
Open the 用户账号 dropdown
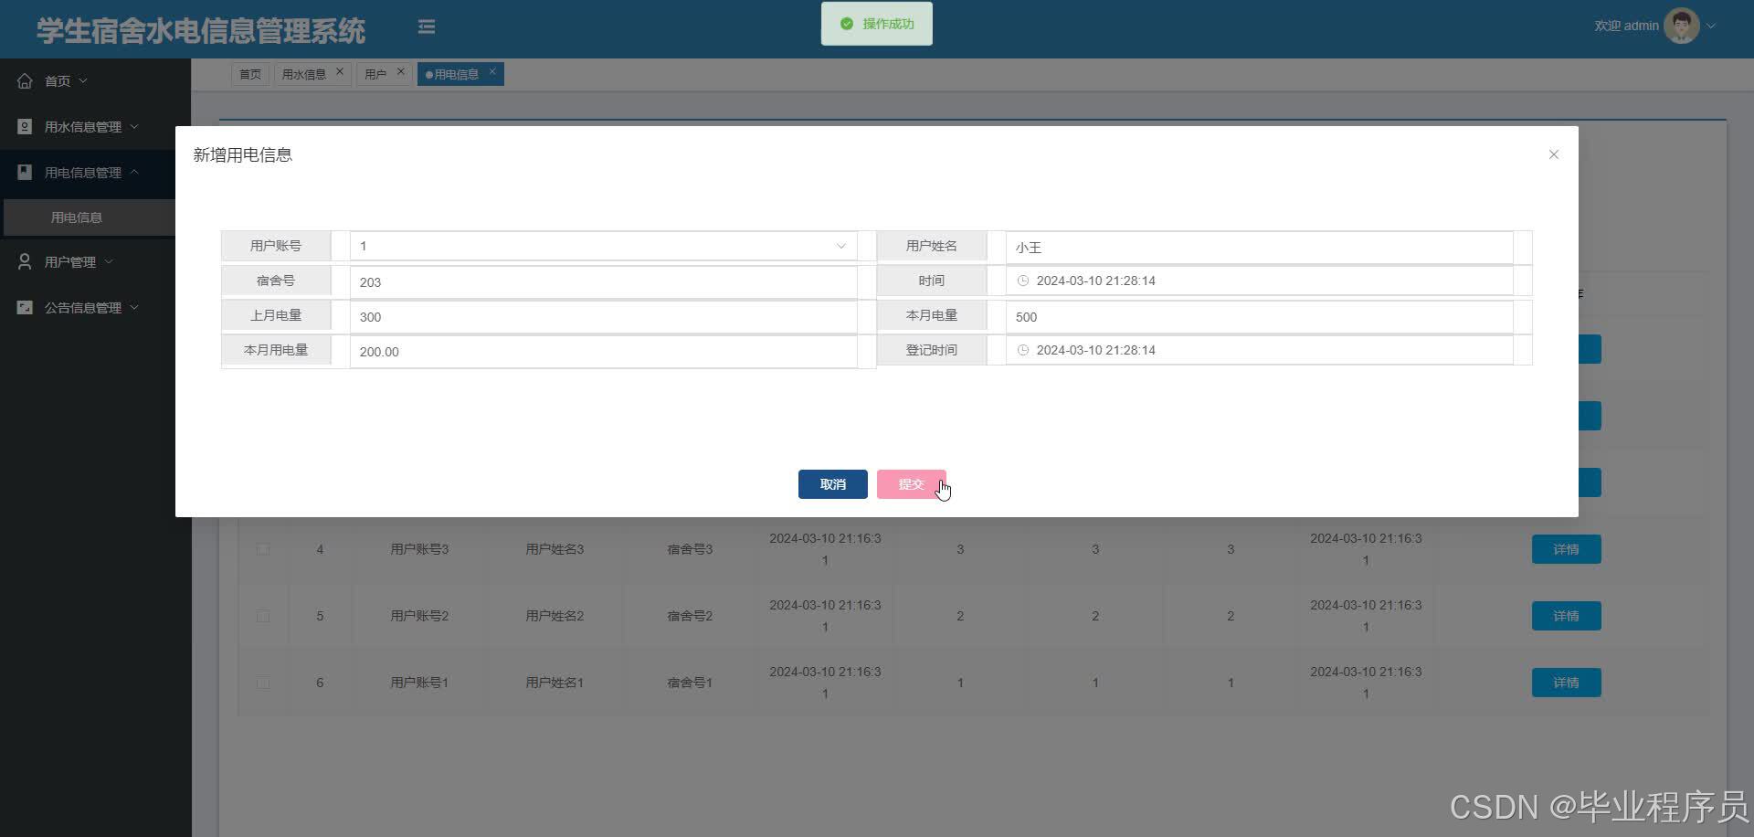click(x=603, y=246)
